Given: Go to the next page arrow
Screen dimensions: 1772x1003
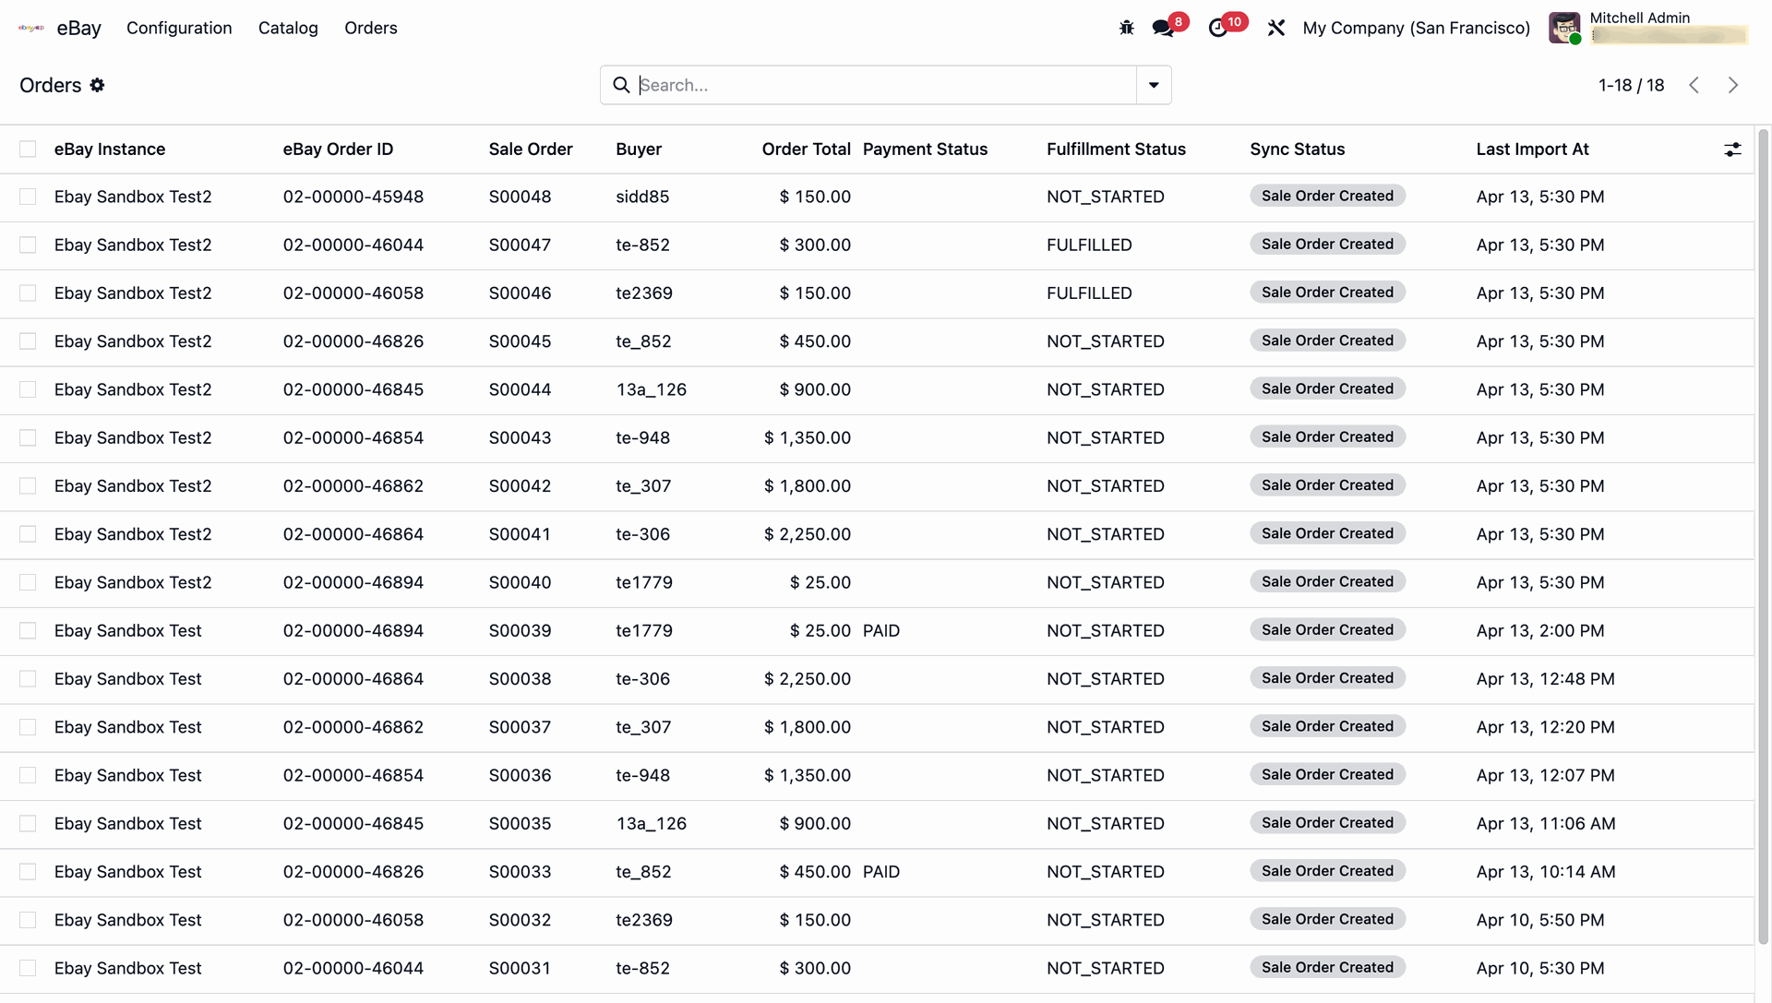Looking at the screenshot, I should 1733,85.
